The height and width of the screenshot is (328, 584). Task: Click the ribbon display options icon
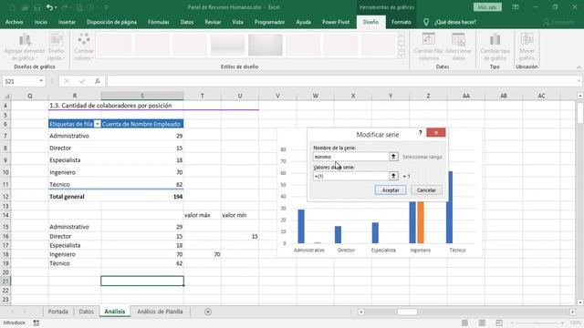click(516, 7)
